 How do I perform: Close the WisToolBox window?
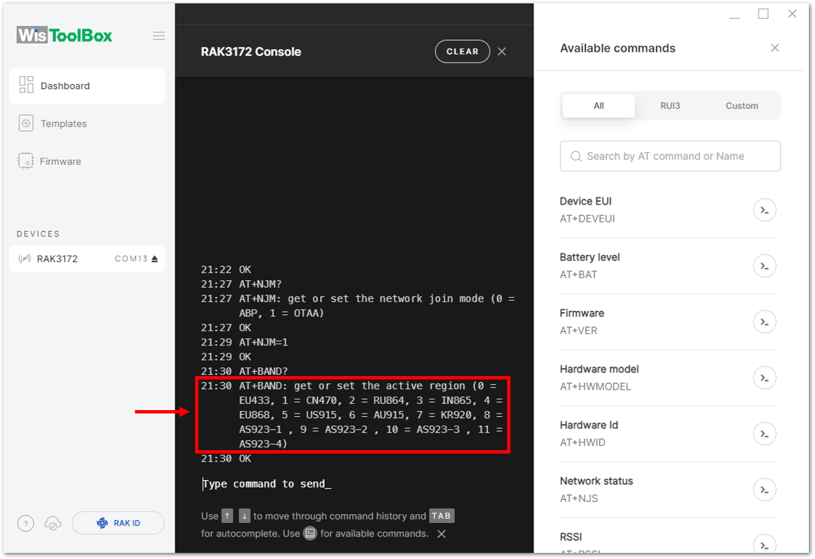792,14
